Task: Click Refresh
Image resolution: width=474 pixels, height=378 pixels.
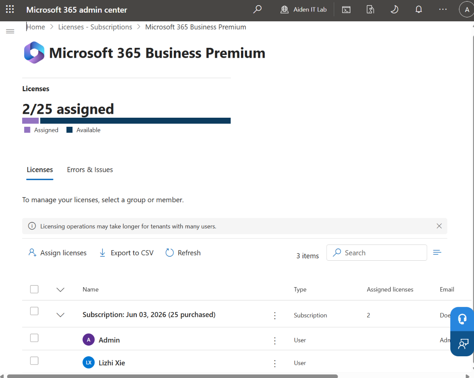Action: [x=183, y=253]
